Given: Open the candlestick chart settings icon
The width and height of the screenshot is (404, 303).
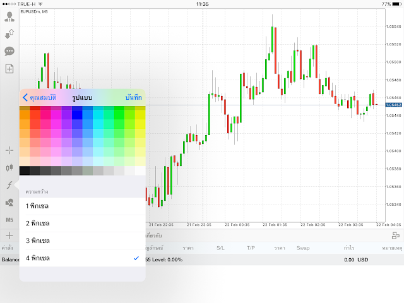Looking at the screenshot, I should point(9,168).
